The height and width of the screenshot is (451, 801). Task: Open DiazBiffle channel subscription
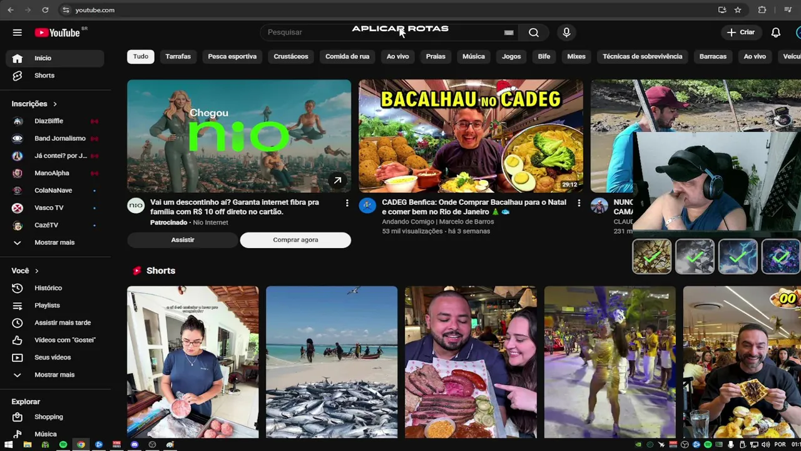[55, 122]
